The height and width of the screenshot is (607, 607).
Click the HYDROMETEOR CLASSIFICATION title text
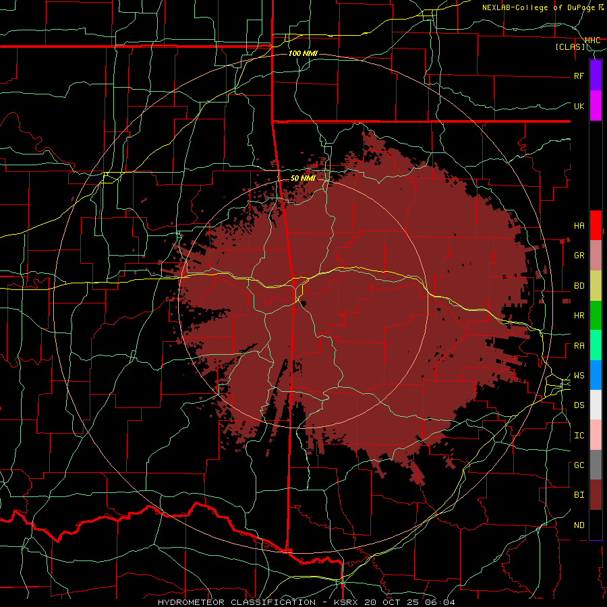coord(237,602)
